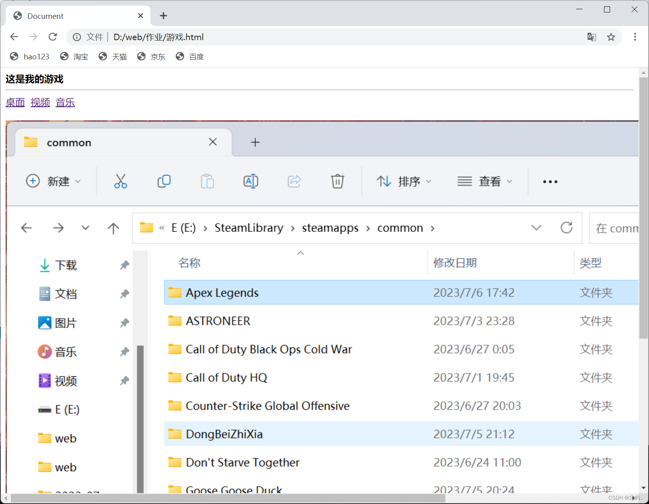Open the 天猫 bookmark
Viewport: 649px width, 504px height.
[x=113, y=57]
